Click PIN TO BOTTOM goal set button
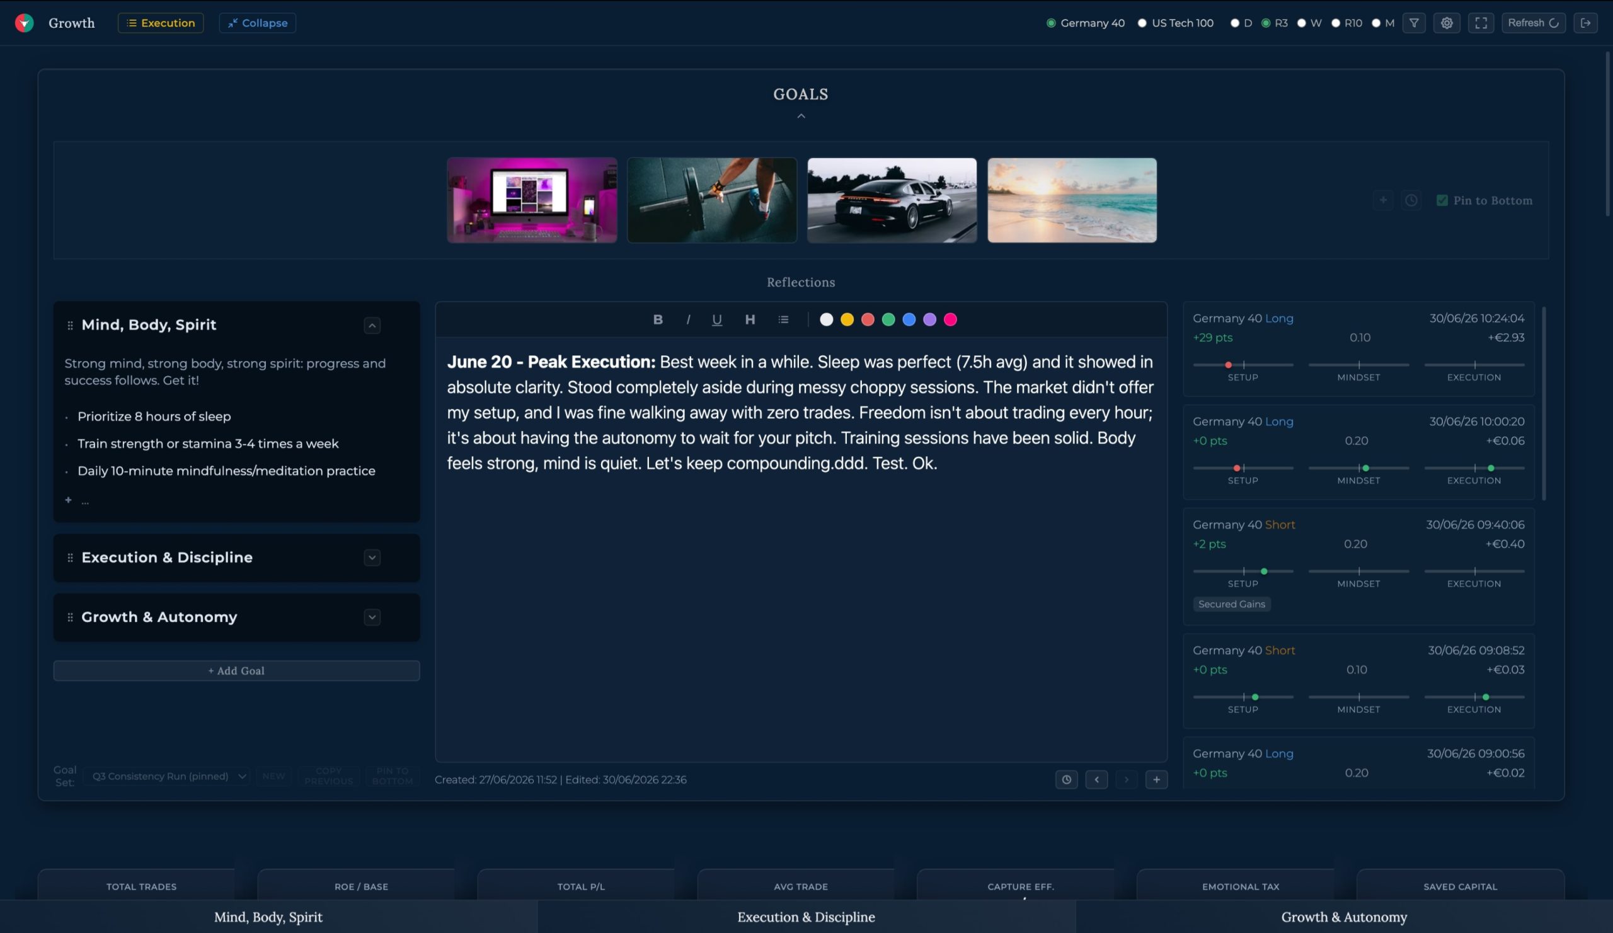Screen dimensions: 1613x933 pyautogui.click(x=393, y=776)
